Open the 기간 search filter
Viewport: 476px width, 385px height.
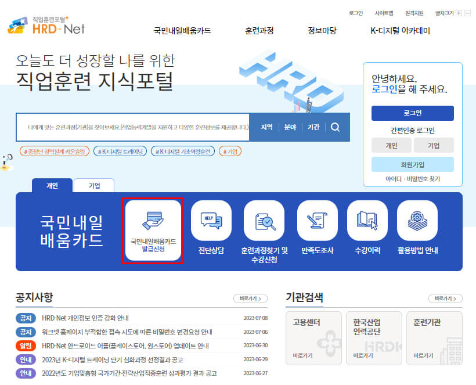pyautogui.click(x=313, y=127)
